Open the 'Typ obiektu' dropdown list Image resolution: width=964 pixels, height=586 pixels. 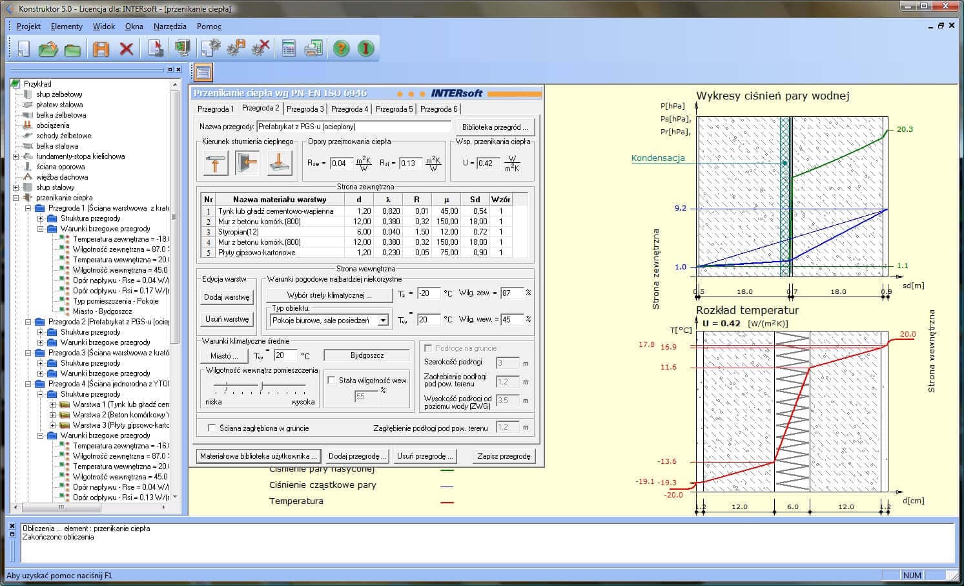[383, 320]
